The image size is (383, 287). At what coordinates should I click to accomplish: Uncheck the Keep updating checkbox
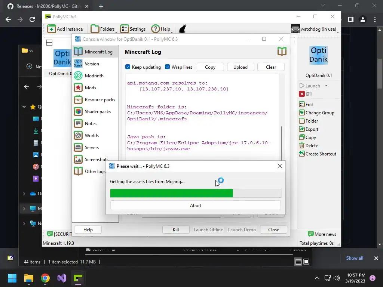point(128,67)
